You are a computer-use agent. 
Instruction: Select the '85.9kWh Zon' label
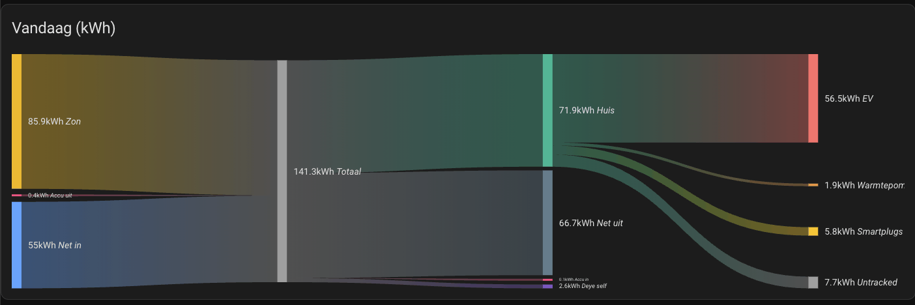coord(55,121)
